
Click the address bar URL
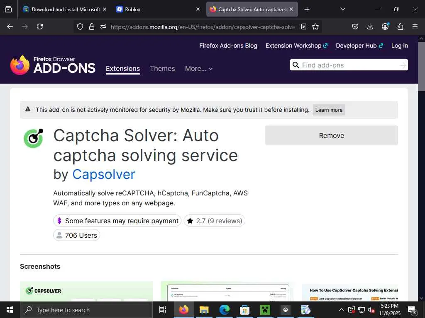coord(203,27)
